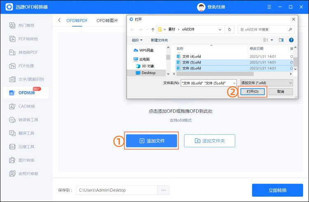Refresh the ofd文件 folder listing
The image size is (309, 202).
pyautogui.click(x=229, y=29)
